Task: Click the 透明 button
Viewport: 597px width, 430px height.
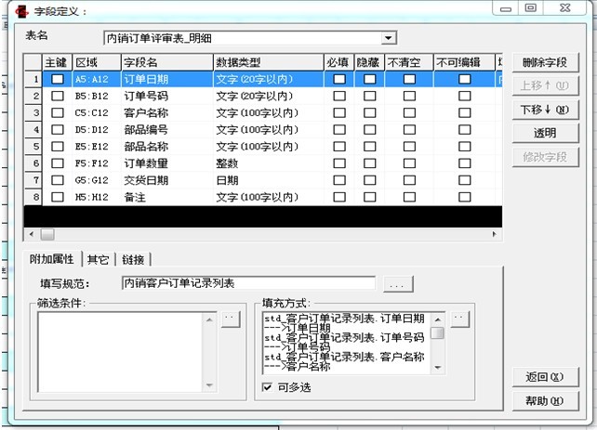Action: 544,133
